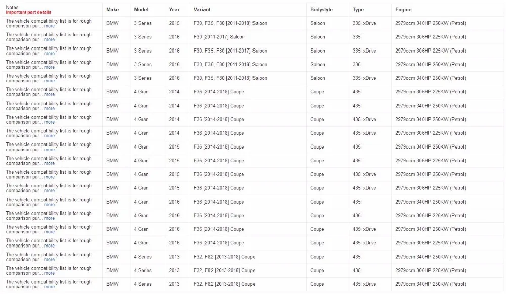The width and height of the screenshot is (506, 294).
Task: Click 'more' in the F30 [2011-2017] Saloon row
Action: [x=49, y=40]
